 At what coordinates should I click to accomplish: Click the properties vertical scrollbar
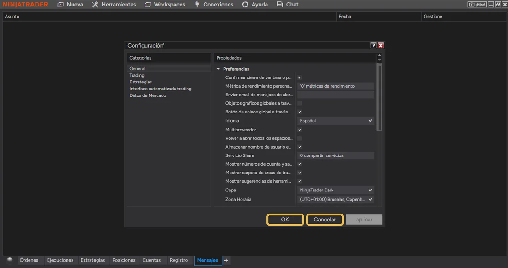[x=379, y=97]
